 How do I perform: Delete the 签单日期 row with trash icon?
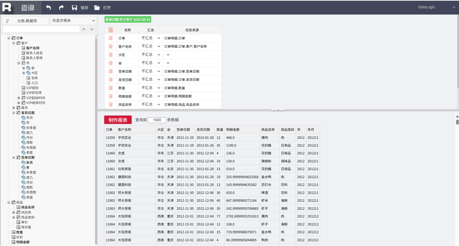pyautogui.click(x=111, y=71)
